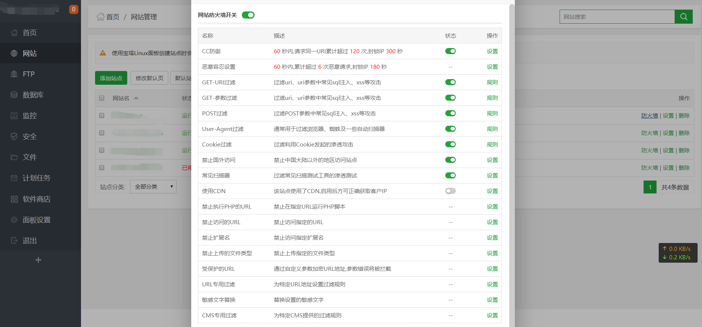
Task: Click the orange notification badge showing 0
Action: click(x=74, y=9)
